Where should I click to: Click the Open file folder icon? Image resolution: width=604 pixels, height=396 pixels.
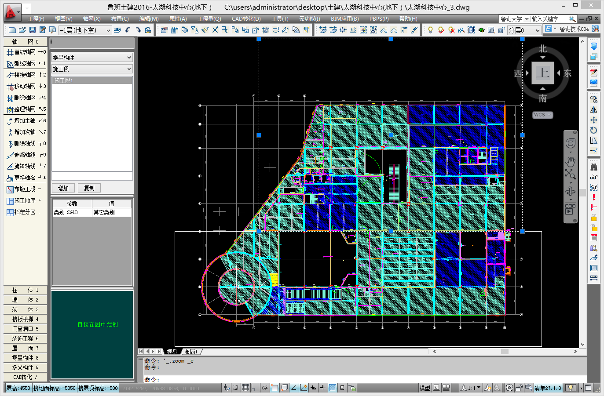point(22,30)
